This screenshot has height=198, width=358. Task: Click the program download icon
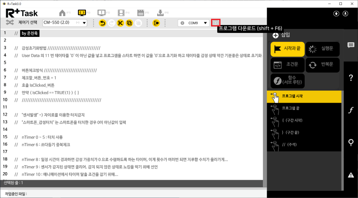pos(216,23)
